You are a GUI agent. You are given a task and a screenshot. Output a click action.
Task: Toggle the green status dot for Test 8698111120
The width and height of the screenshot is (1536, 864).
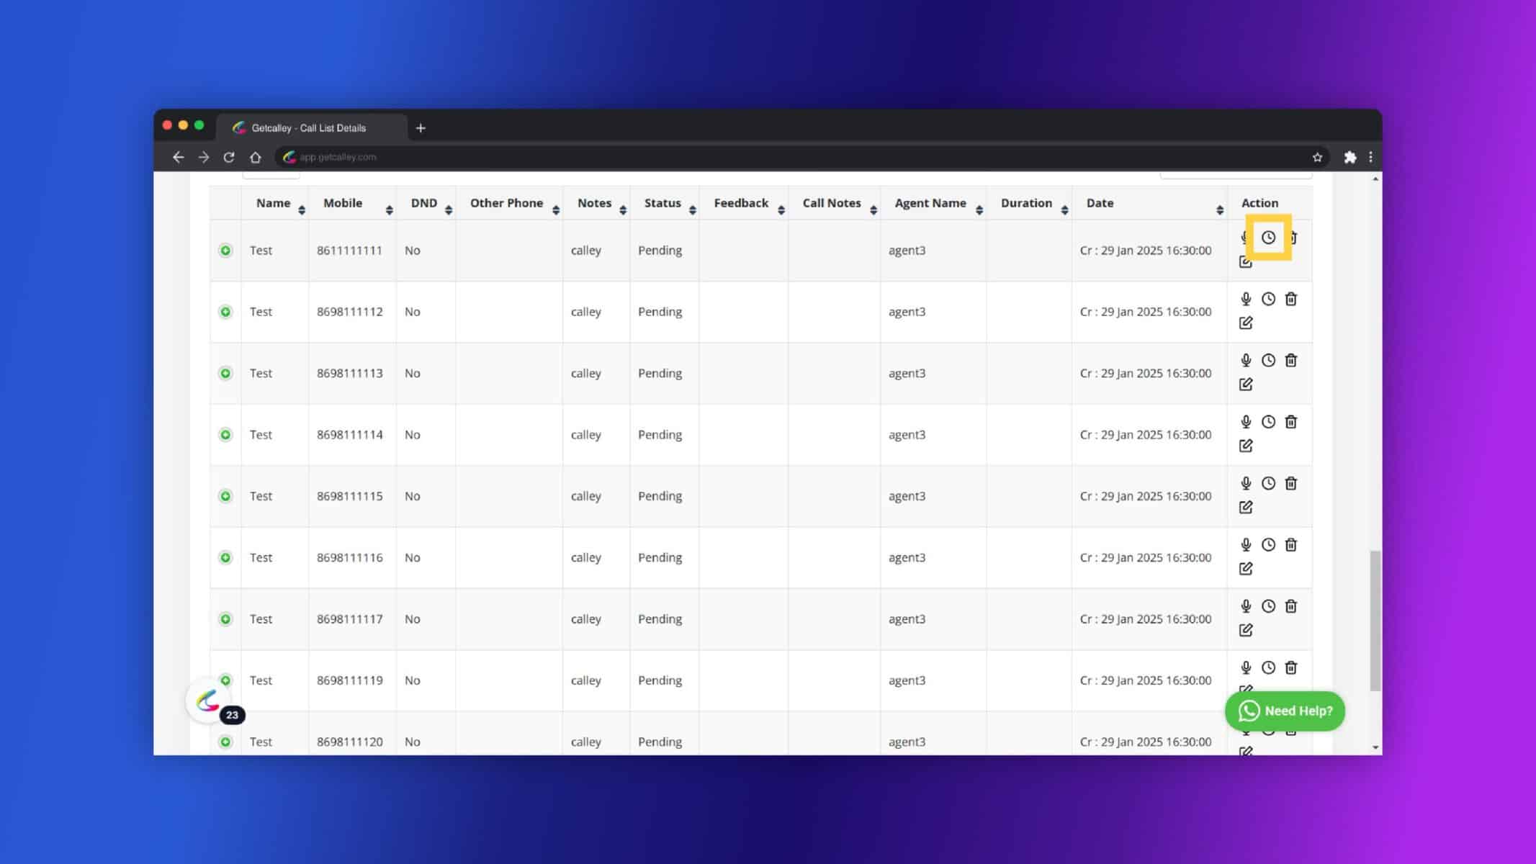(225, 742)
